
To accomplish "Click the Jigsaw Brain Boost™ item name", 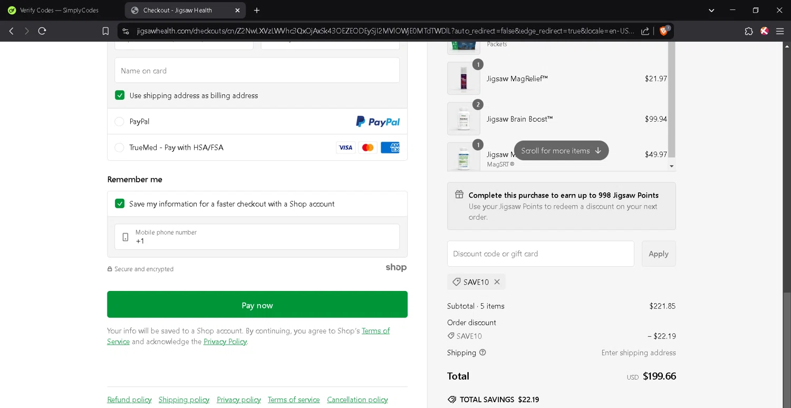I will pyautogui.click(x=519, y=119).
